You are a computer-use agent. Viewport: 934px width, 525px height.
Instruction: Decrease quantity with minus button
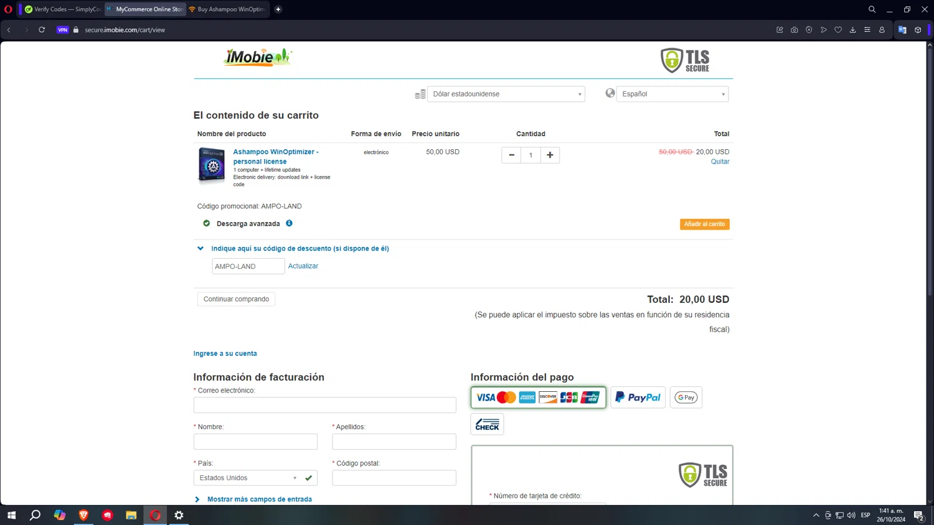(511, 155)
